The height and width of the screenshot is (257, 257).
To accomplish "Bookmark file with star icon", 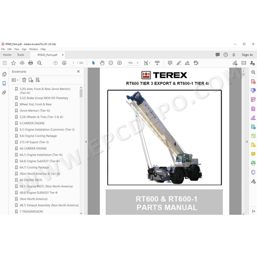I will tap(13, 63).
